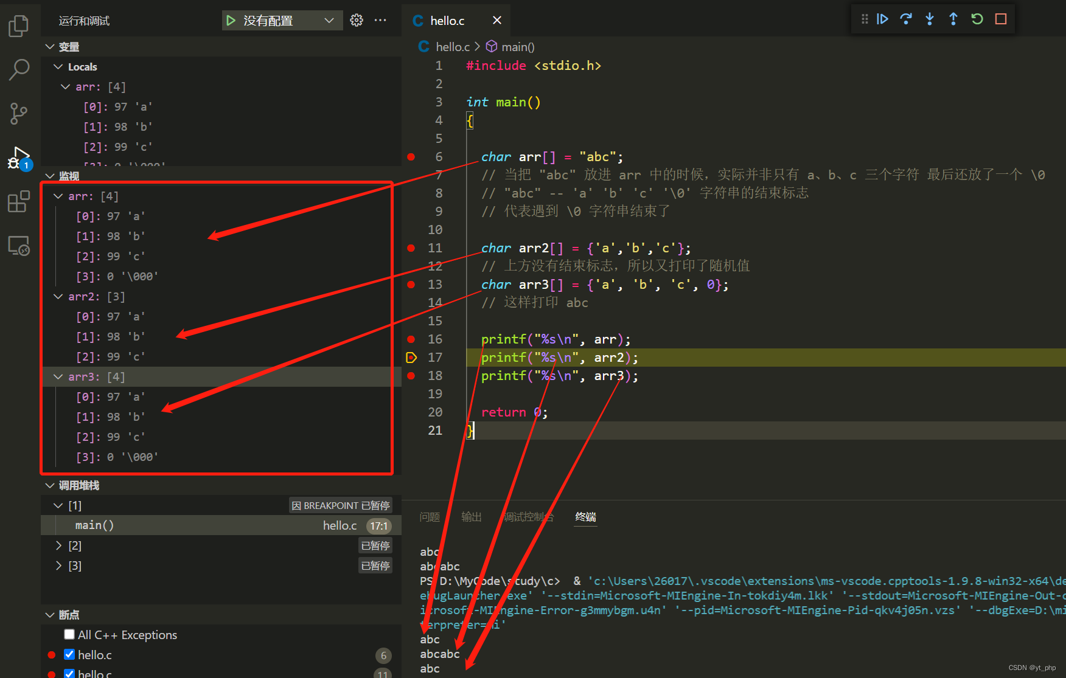Toggle the breakpoint dot on line 6

point(411,157)
